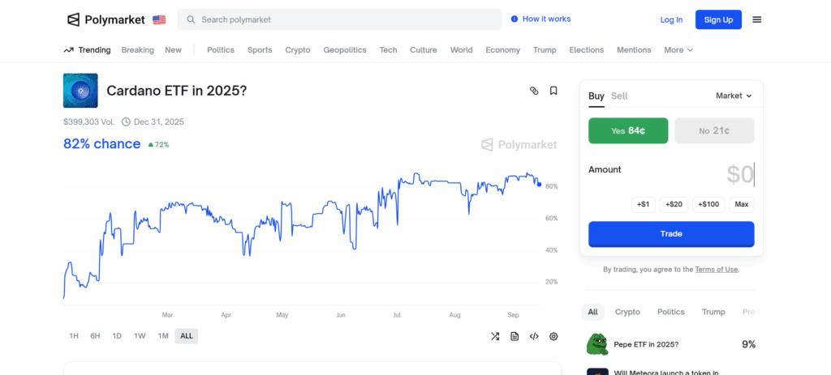Open the Terms of Use link
Viewport: 831px width, 375px height.
point(716,269)
